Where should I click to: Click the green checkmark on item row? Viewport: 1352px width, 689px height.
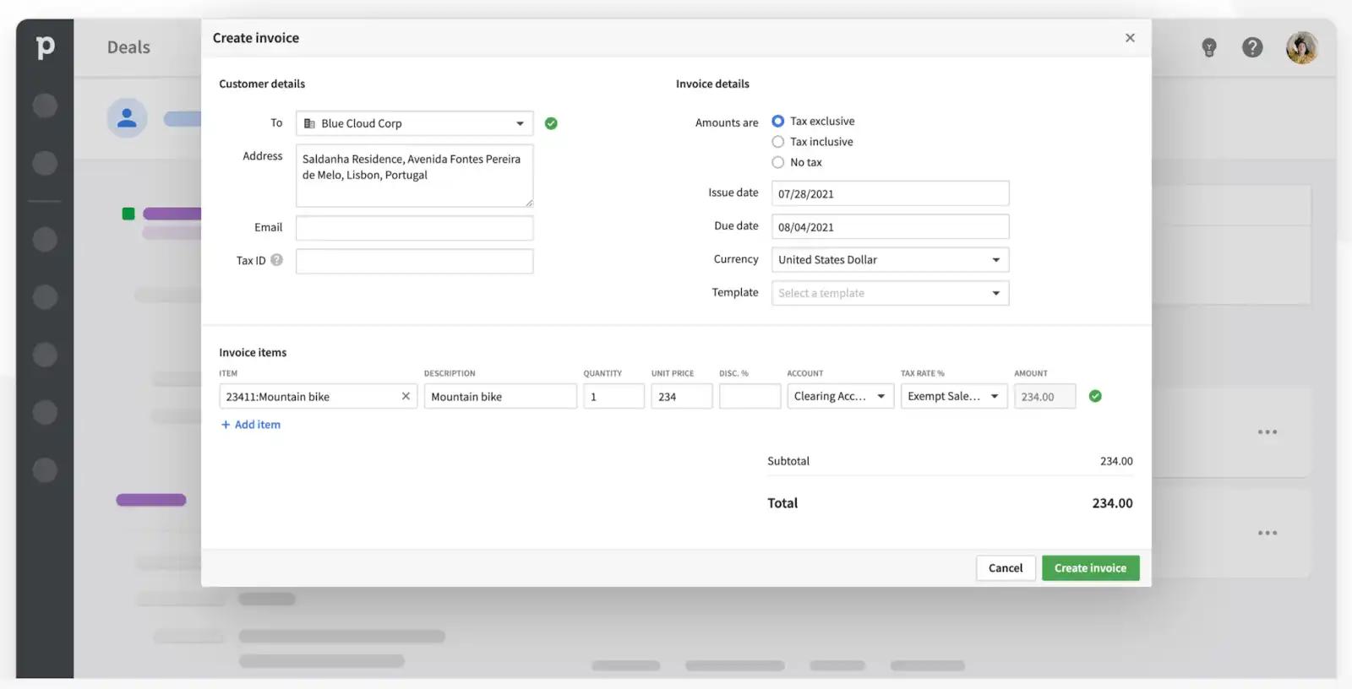click(x=1095, y=396)
